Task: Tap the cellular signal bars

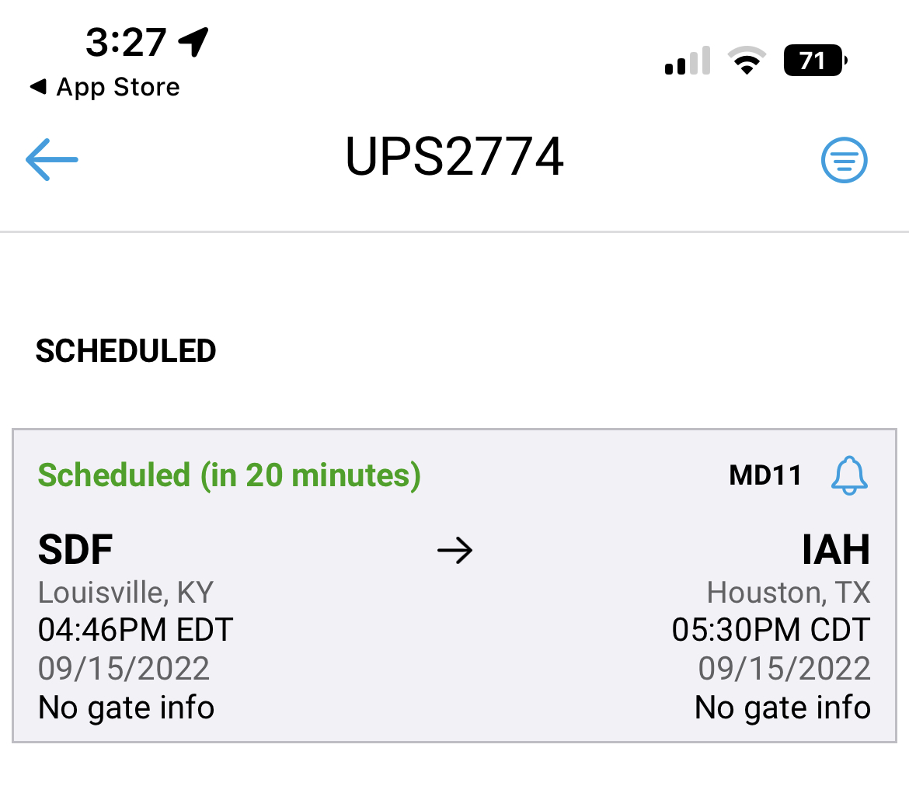Action: [x=688, y=61]
